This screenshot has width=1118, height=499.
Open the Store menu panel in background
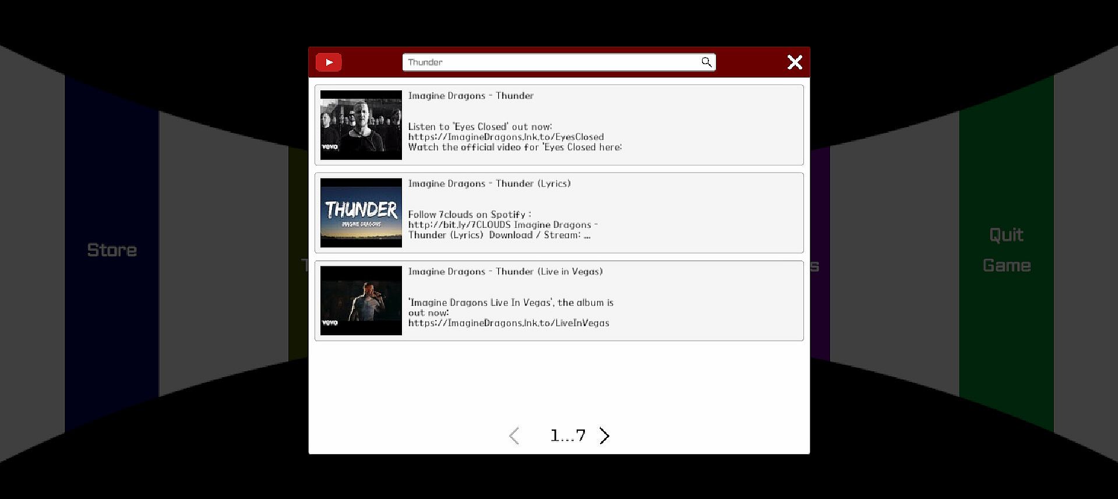112,250
